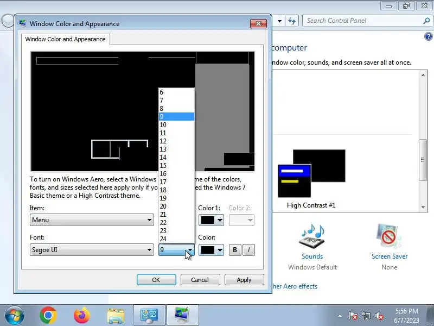Open the font Color picker dropdown
This screenshot has width=434, height=326.
[x=211, y=250]
